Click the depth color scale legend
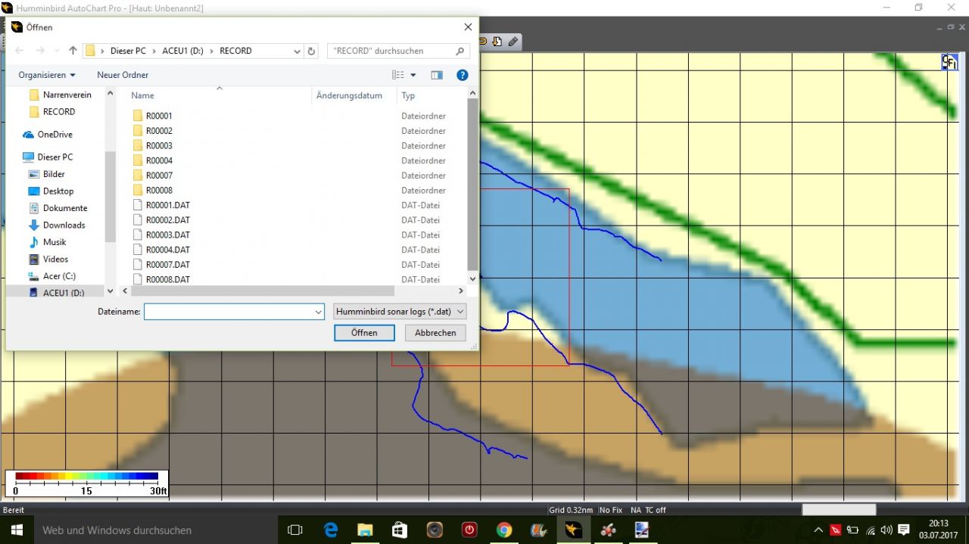The image size is (969, 544). 86,483
